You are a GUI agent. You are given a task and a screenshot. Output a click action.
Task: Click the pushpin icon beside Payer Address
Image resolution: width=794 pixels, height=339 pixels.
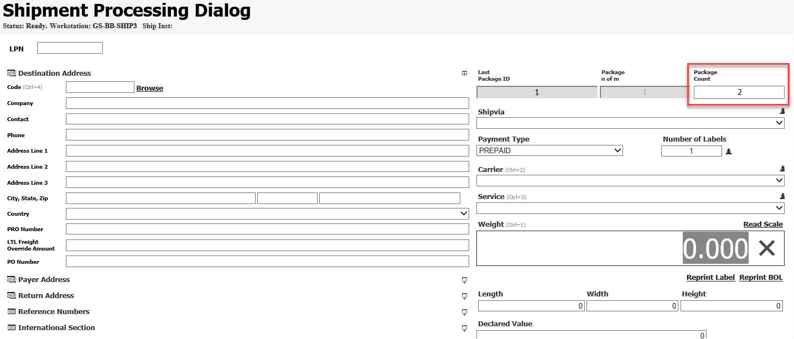coord(464,280)
